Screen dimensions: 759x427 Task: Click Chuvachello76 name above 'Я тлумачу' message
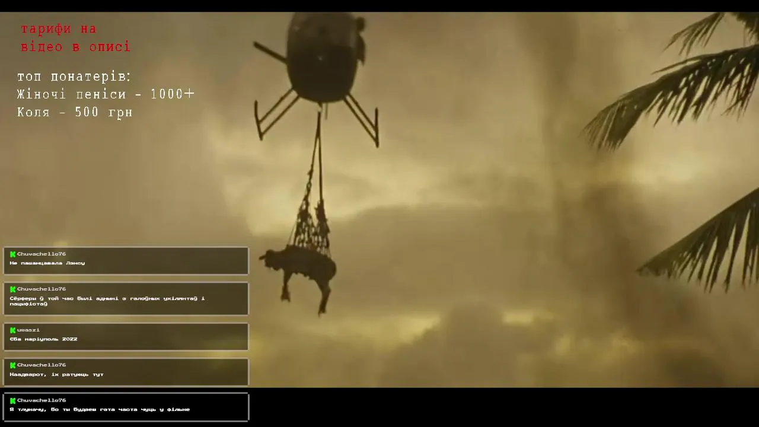[42, 401]
